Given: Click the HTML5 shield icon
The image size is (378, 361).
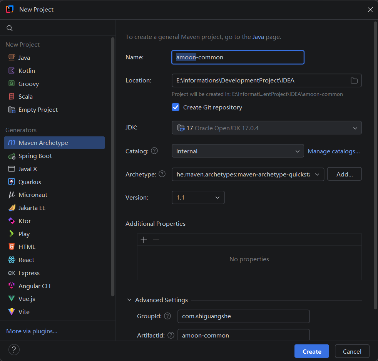Looking at the screenshot, I should pos(12,247).
